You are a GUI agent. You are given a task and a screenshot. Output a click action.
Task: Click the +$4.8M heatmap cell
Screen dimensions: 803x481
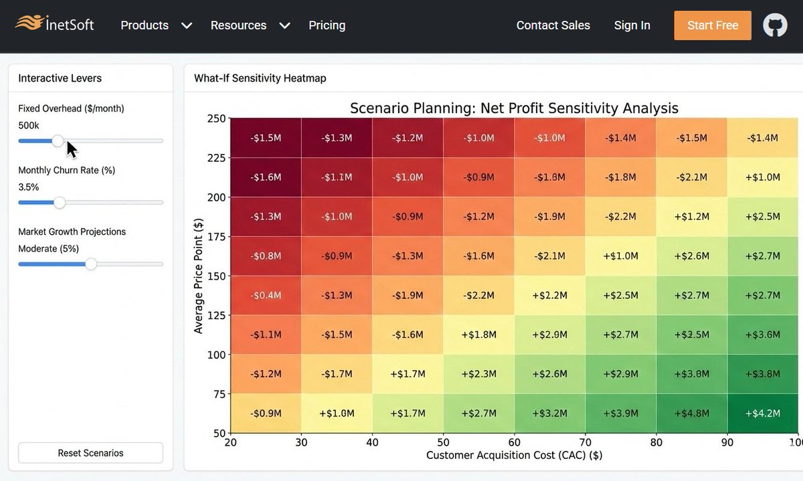[692, 413]
